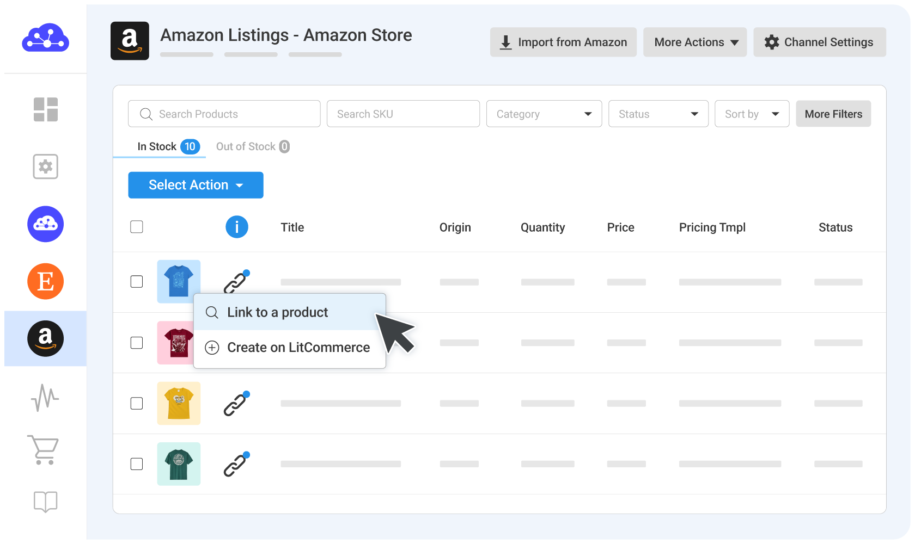This screenshot has height=544, width=915.
Task: Switch to the Out of Stock tab
Action: pyautogui.click(x=252, y=146)
